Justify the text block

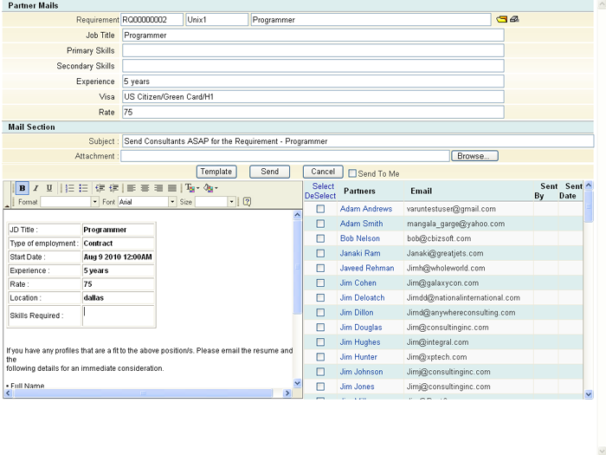click(x=172, y=188)
